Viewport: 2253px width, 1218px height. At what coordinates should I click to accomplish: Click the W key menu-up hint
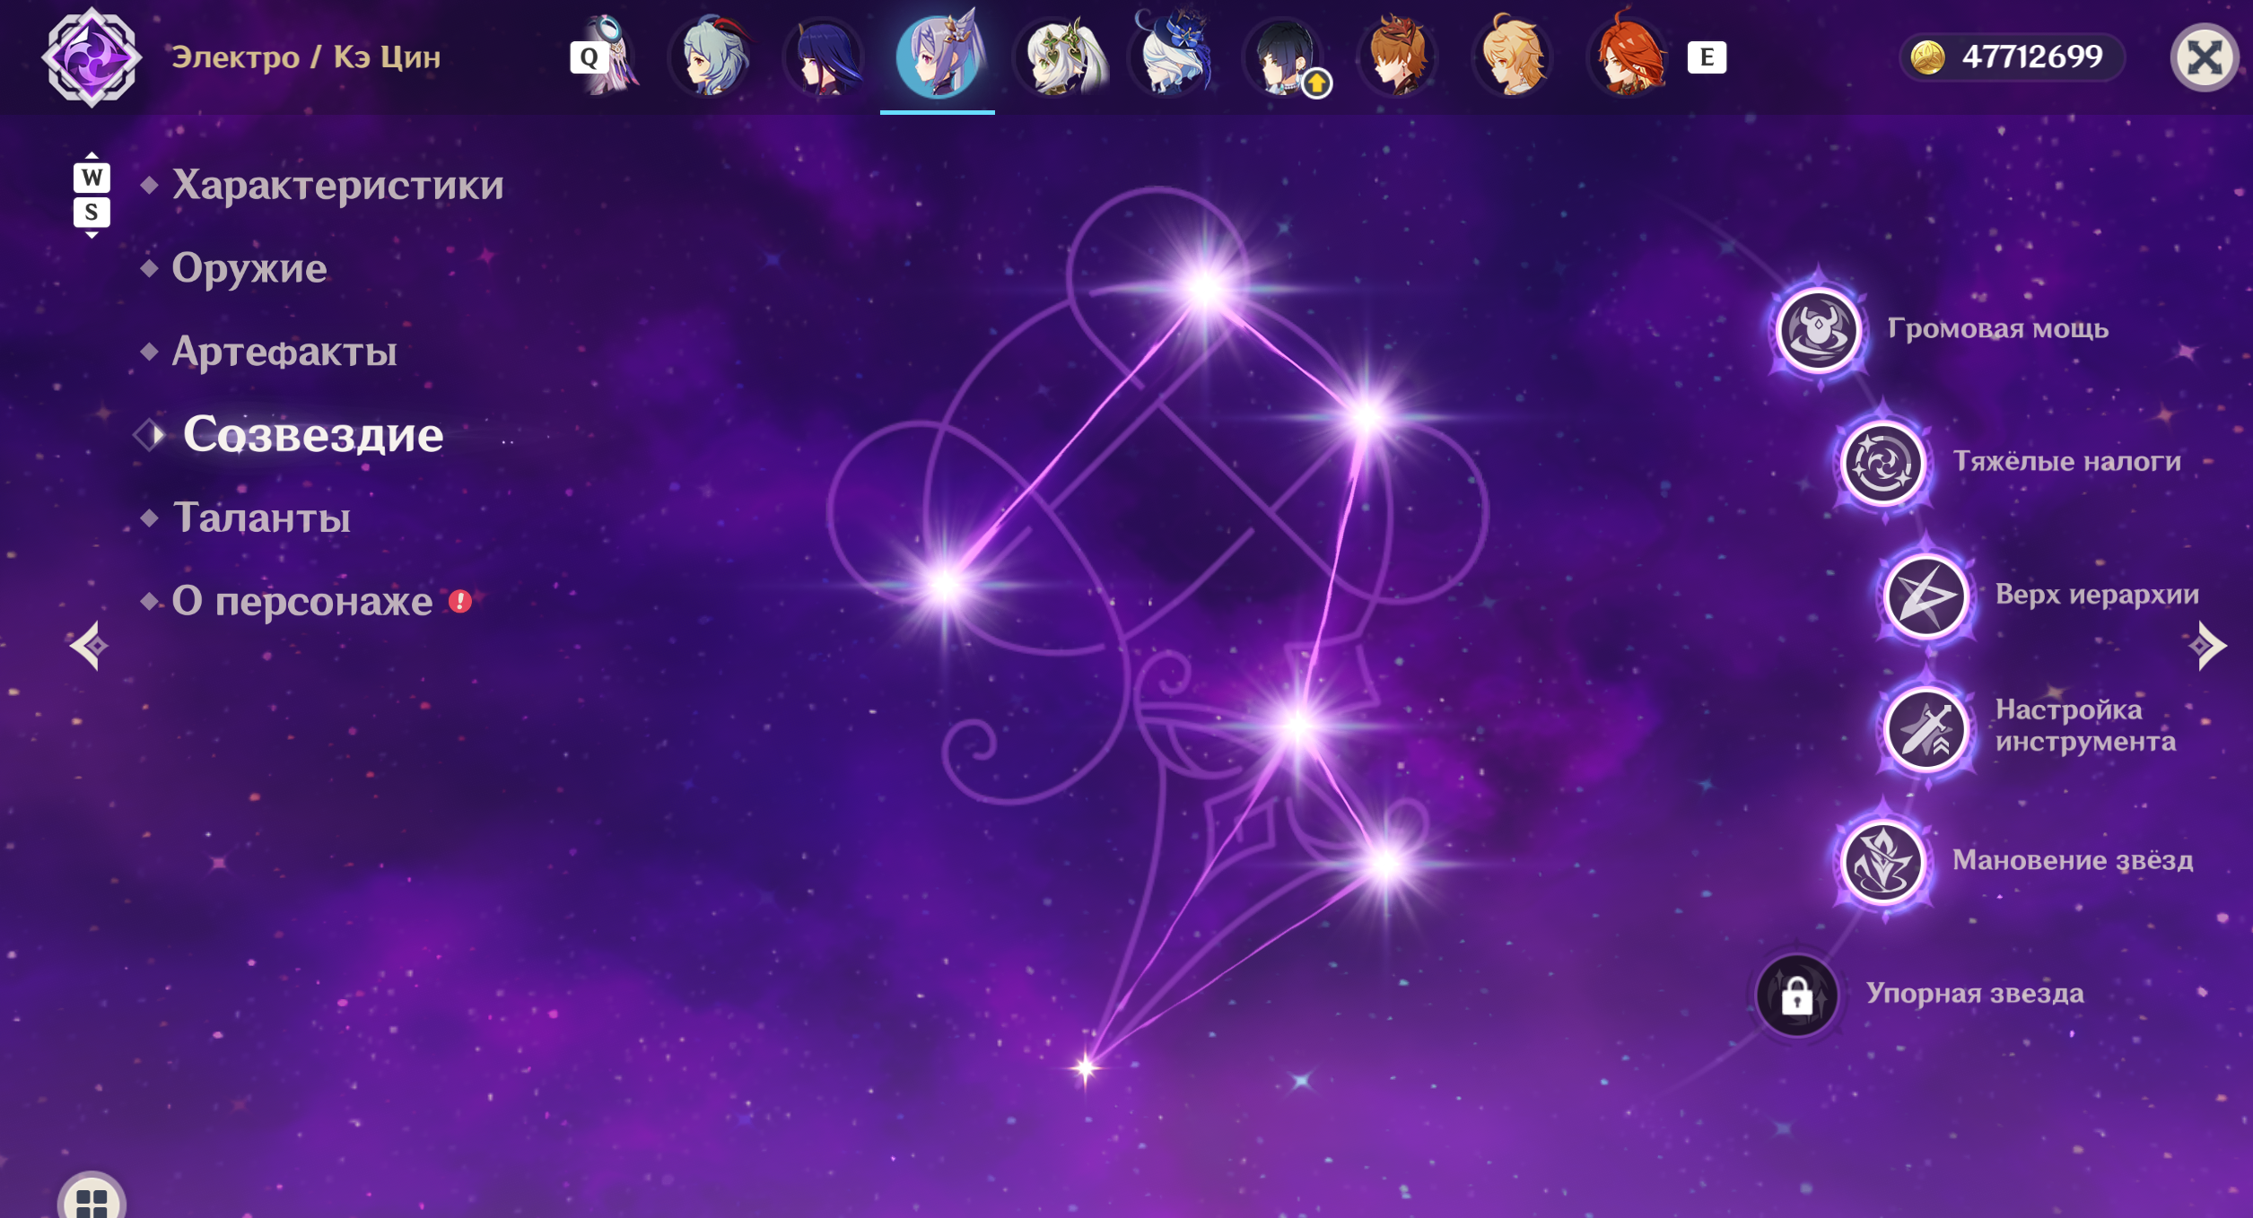92,178
